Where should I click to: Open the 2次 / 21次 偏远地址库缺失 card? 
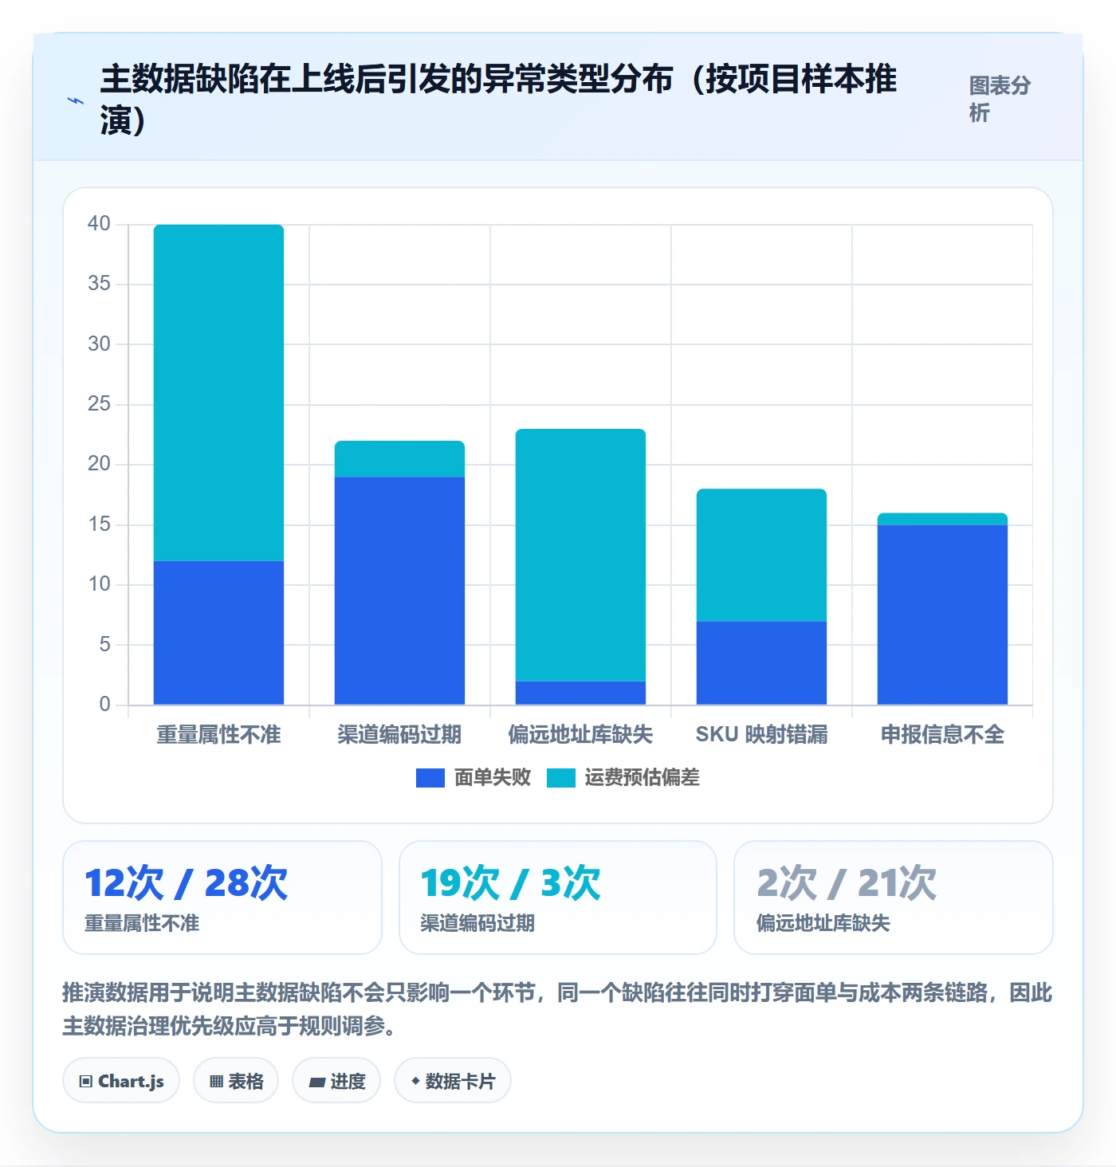894,898
